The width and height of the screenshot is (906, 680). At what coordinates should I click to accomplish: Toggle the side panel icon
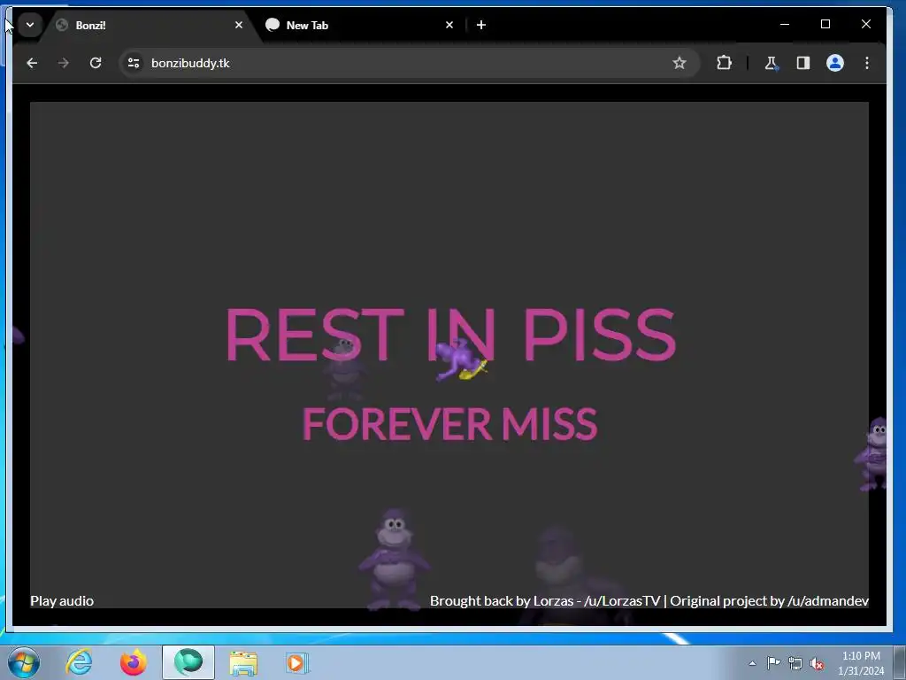click(803, 63)
